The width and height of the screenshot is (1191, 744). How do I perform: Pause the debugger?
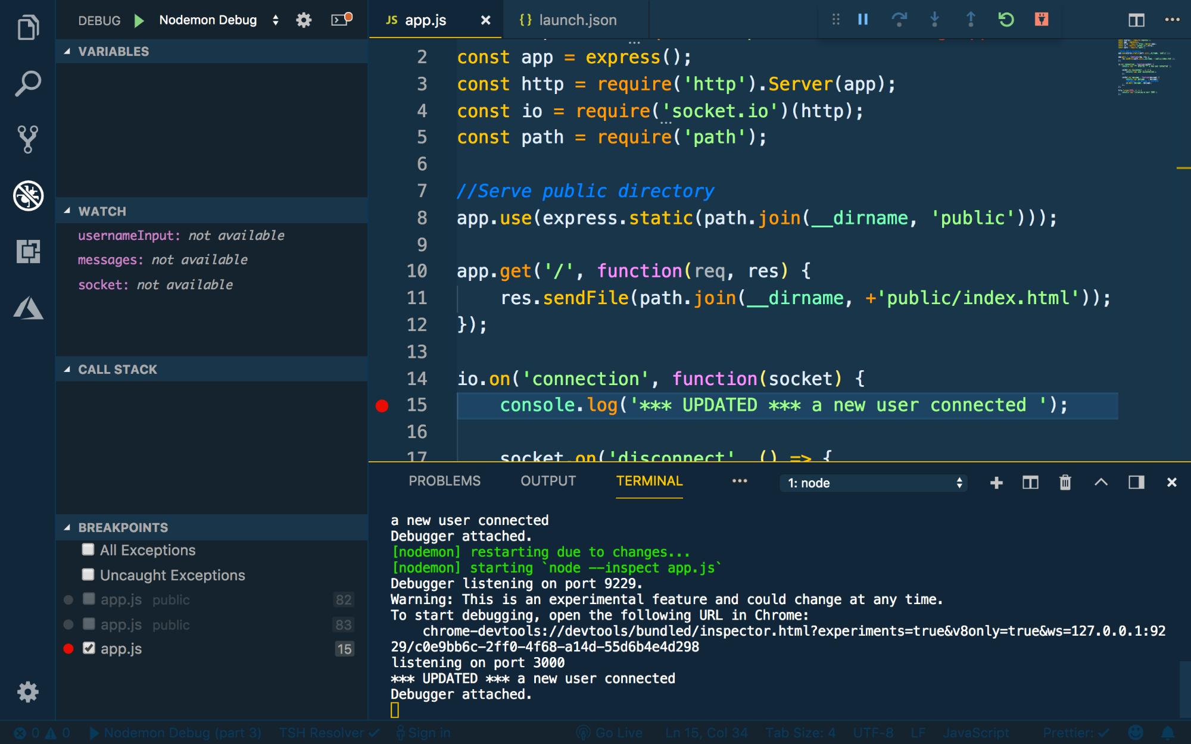863,20
